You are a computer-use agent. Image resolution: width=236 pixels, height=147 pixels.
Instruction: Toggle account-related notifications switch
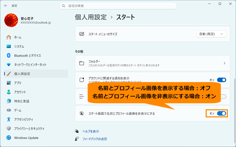click(x=222, y=80)
